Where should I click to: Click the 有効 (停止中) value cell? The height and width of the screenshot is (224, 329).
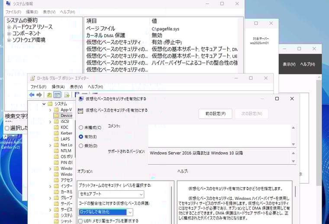pyautogui.click(x=167, y=42)
